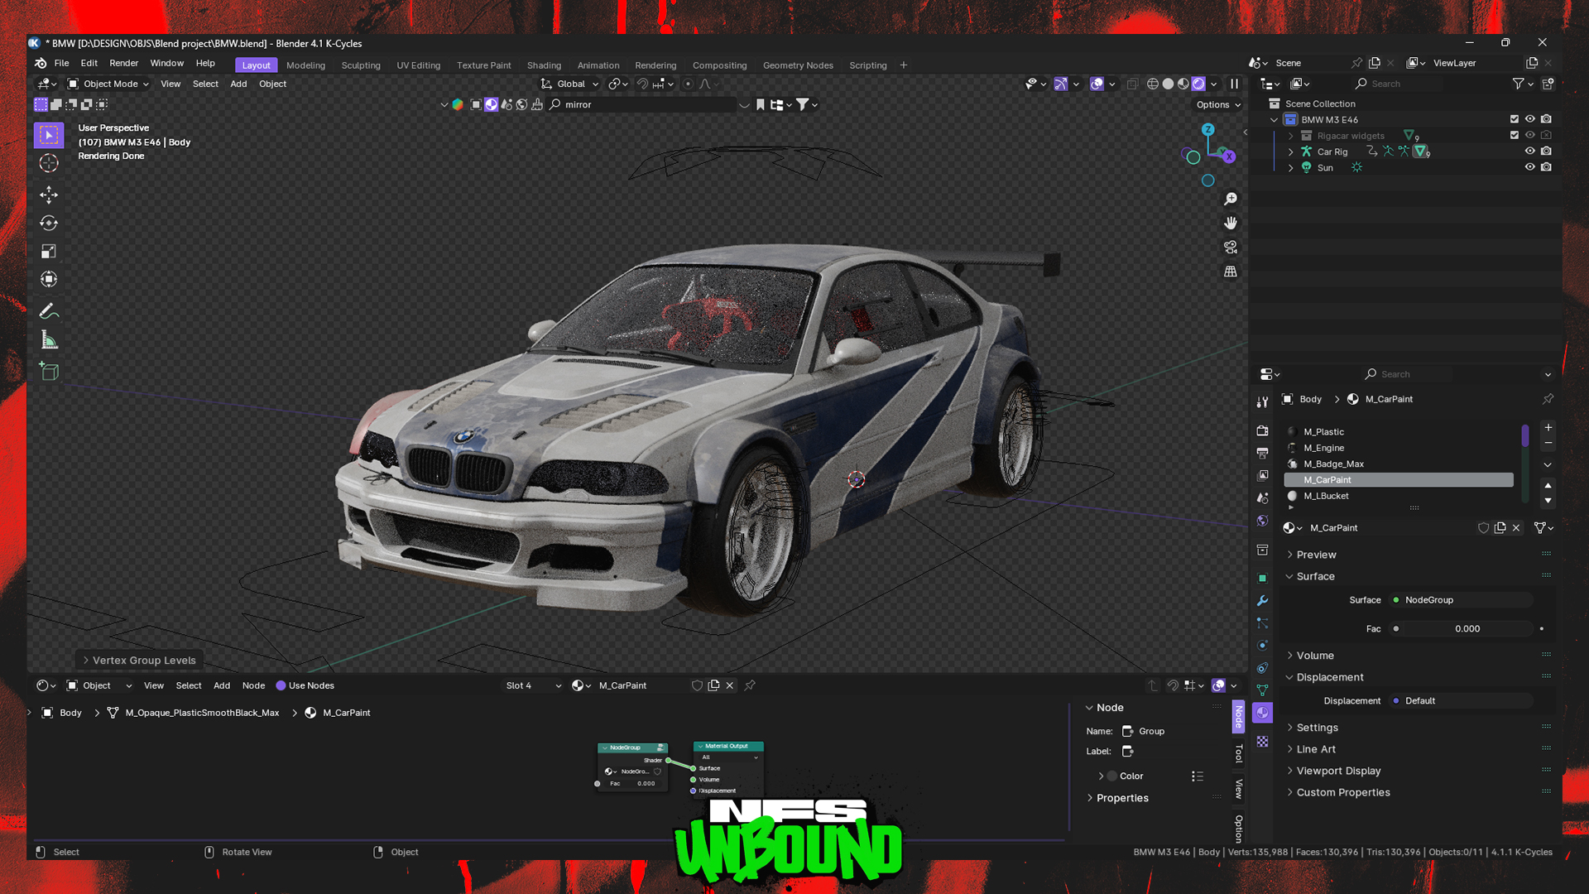
Task: Pin the properties editor context
Action: point(1548,399)
